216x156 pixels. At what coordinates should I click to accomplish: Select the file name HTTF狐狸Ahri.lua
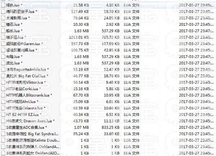tap(21, 102)
